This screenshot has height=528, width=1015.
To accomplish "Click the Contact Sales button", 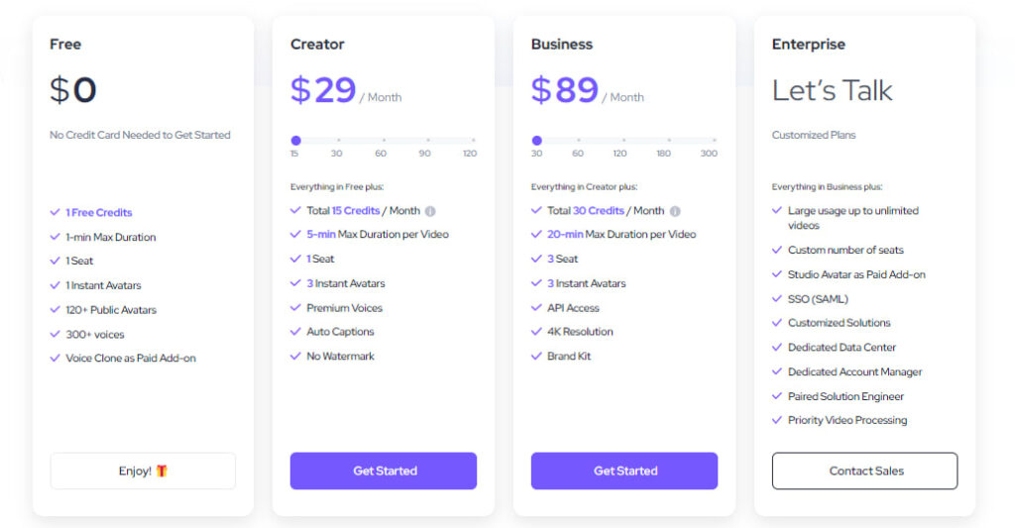I will pyautogui.click(x=864, y=472).
